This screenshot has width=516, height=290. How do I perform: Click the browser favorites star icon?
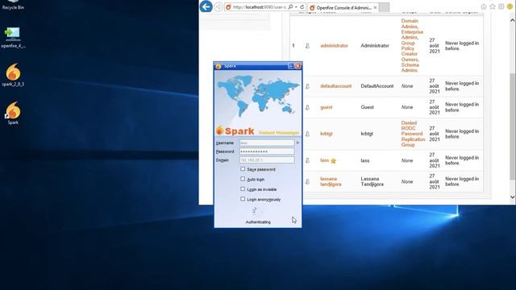[x=493, y=6]
